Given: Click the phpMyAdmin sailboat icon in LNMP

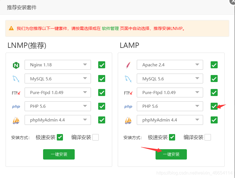Looking at the screenshot, I should 16,121.
